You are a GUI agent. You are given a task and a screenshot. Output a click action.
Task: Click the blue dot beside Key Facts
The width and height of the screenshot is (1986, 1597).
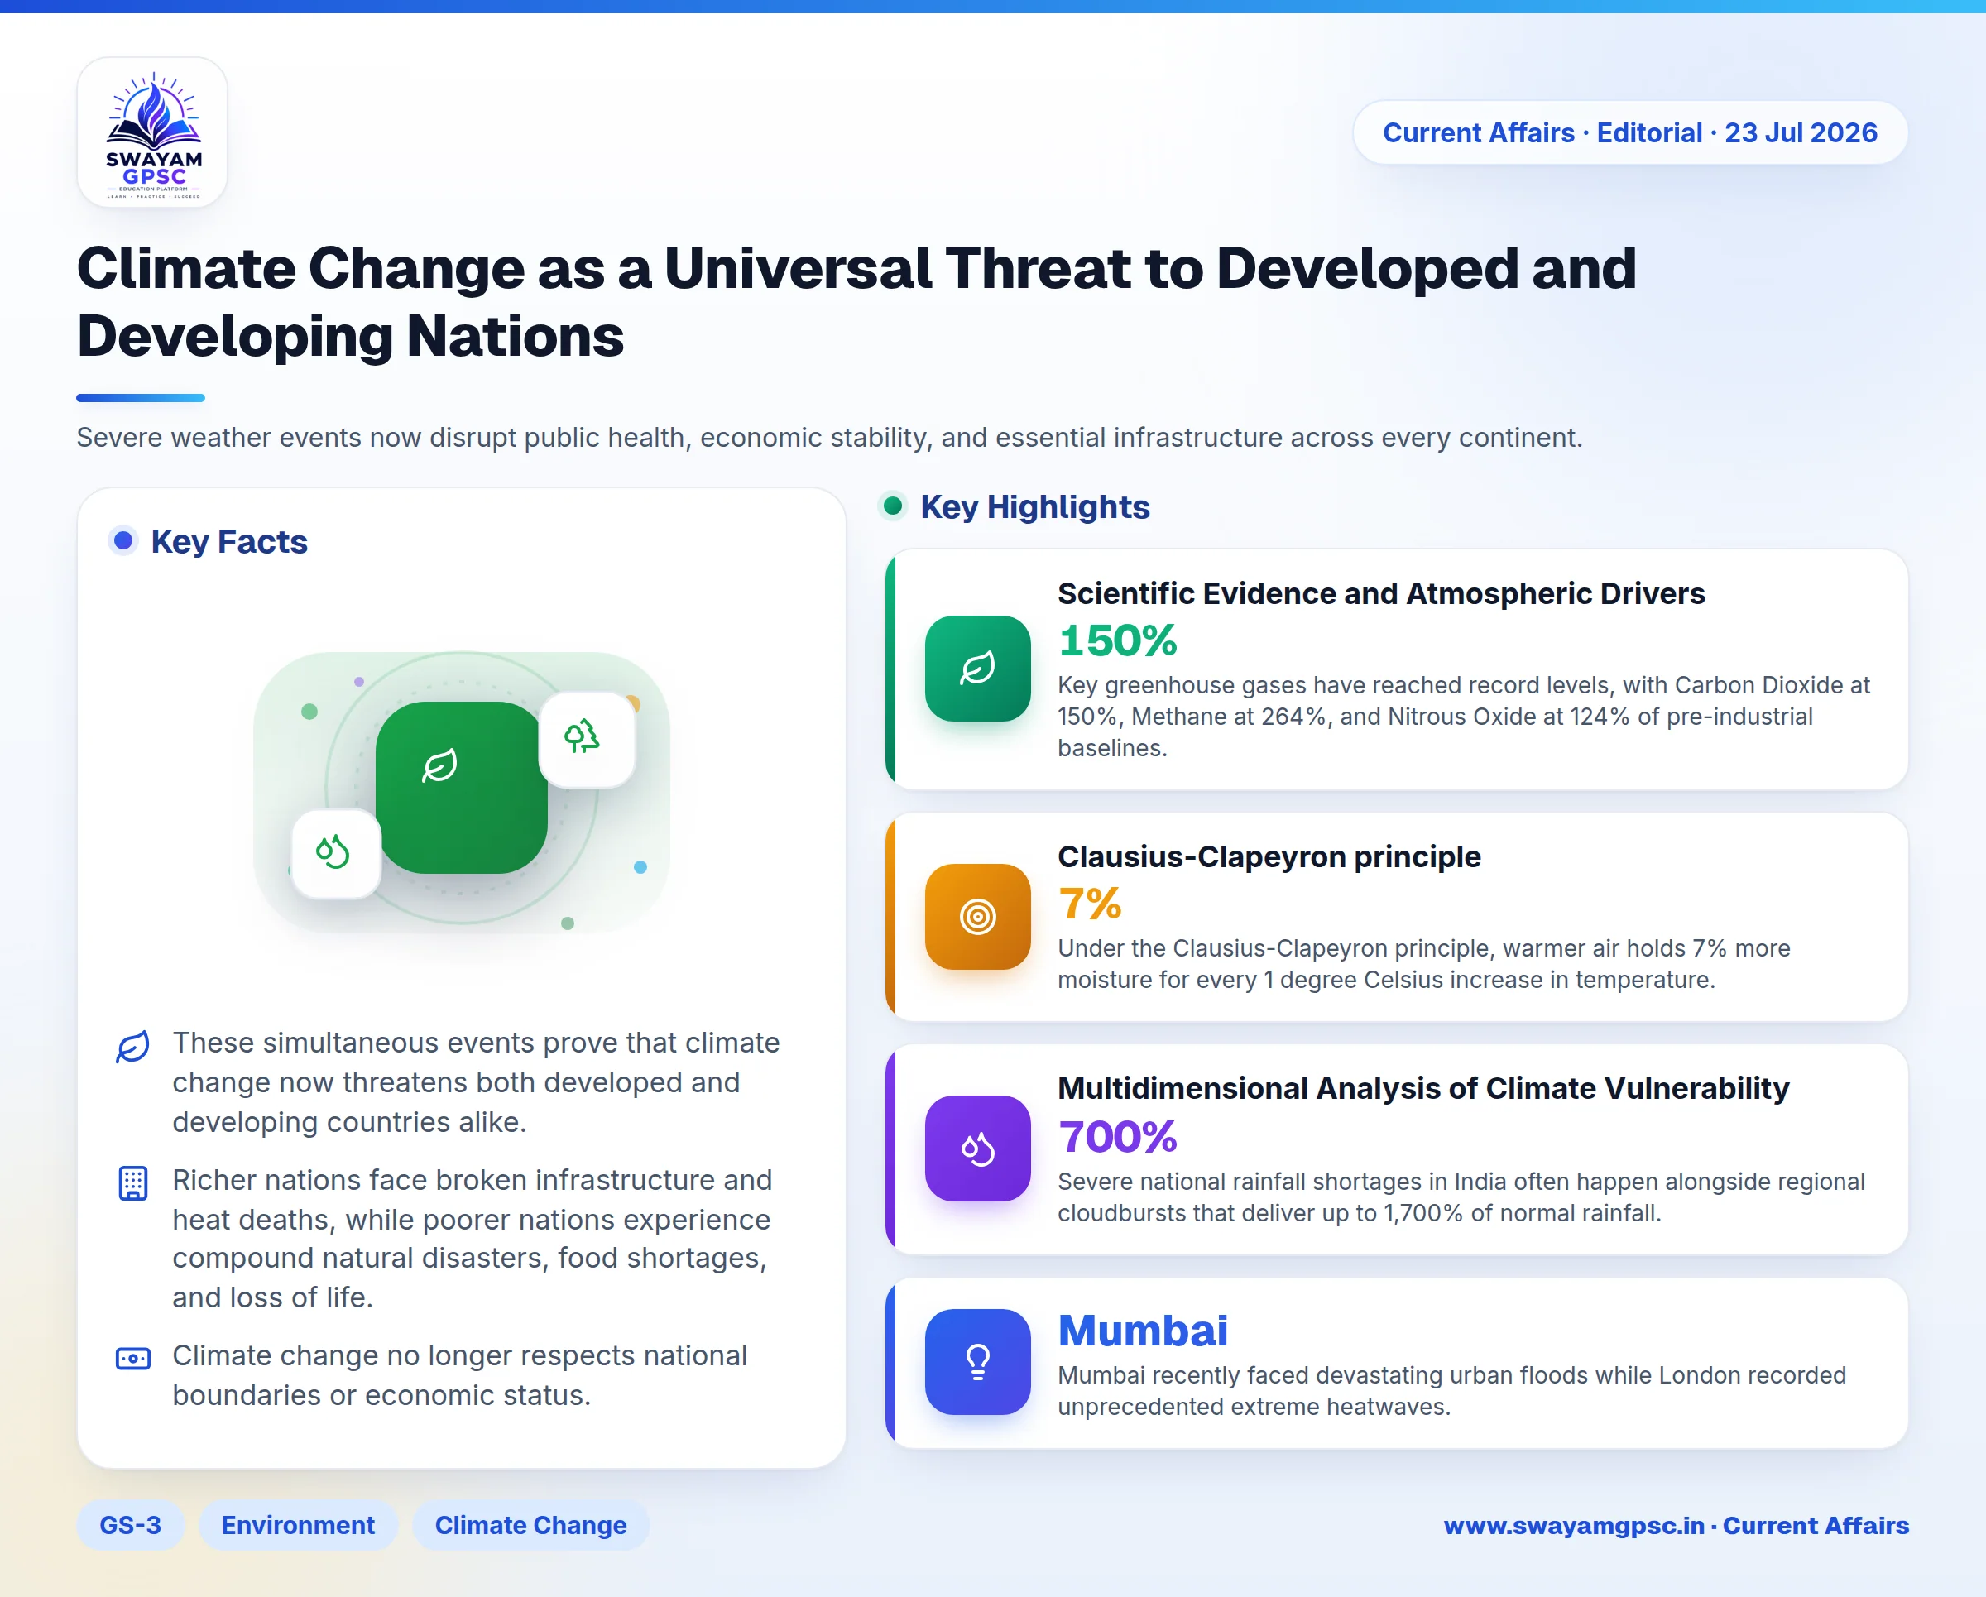point(123,540)
